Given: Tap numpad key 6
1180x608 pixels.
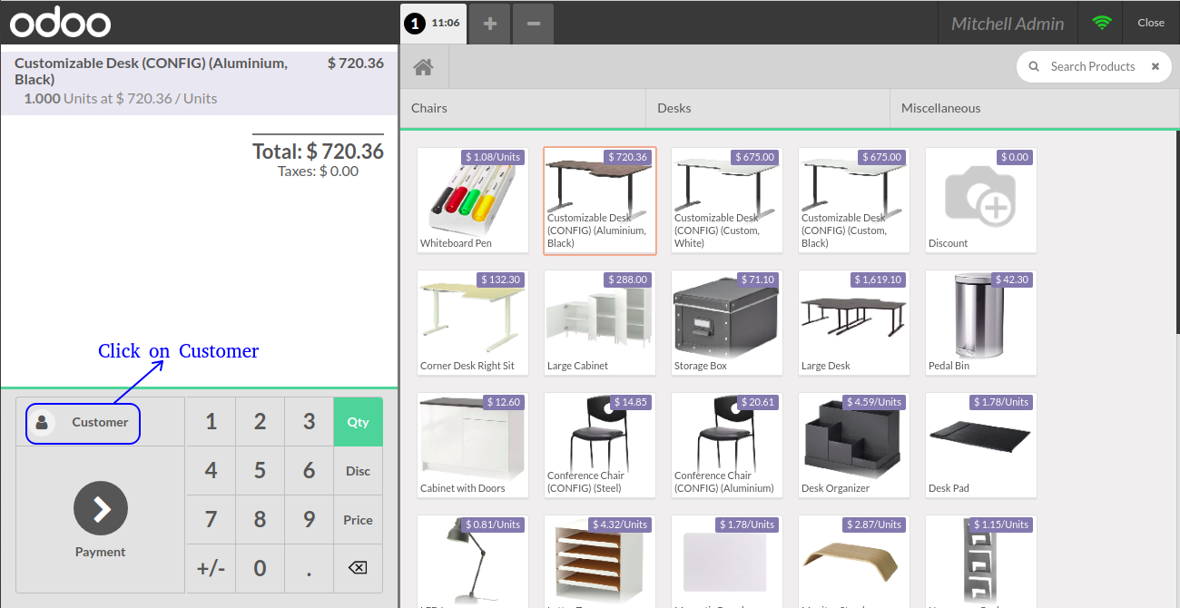Looking at the screenshot, I should click(x=309, y=471).
